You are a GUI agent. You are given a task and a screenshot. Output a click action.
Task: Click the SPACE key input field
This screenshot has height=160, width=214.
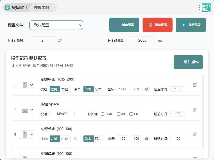click(x=62, y=114)
